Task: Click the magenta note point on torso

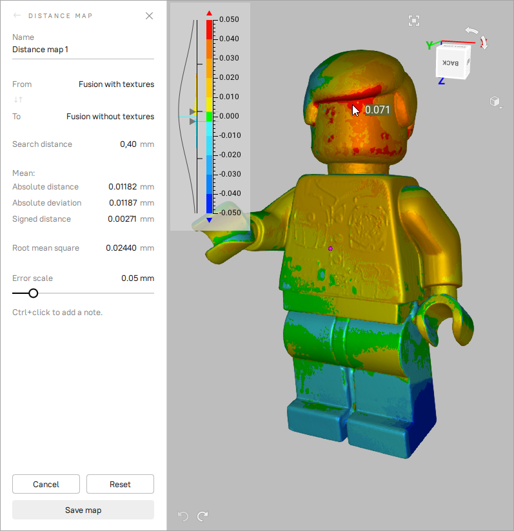Action: pyautogui.click(x=330, y=249)
